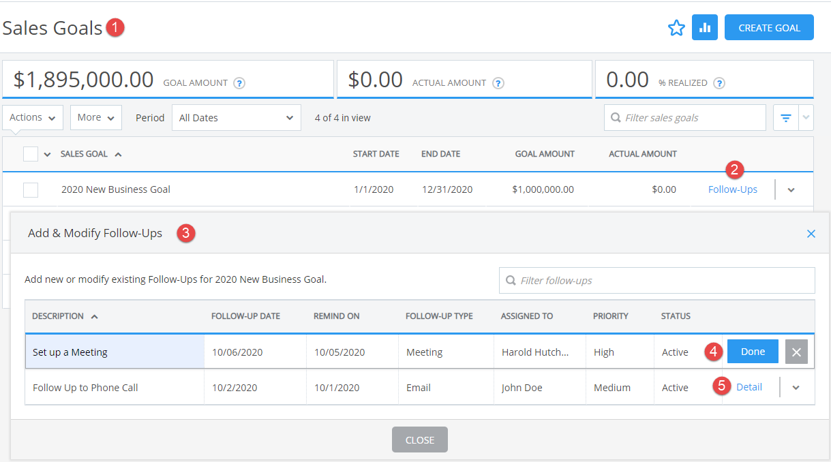Sort by the End Date column
831x462 pixels.
pyautogui.click(x=440, y=154)
